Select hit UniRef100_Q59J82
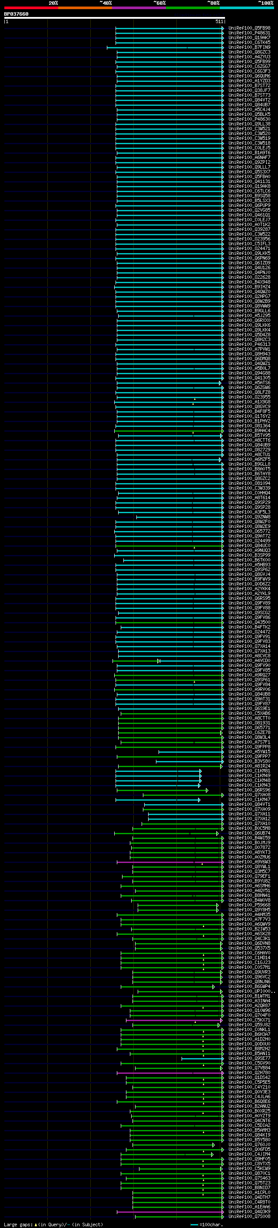Viewport: 278px width, 1228px height. [x=249, y=1025]
